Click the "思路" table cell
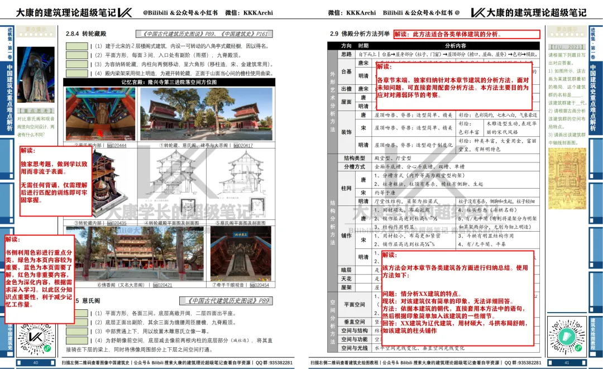603x369 pixels. click(x=346, y=54)
